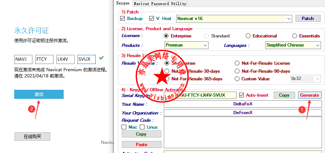
Task: Click the Your Organization field with DeFconX
Action: (243, 113)
